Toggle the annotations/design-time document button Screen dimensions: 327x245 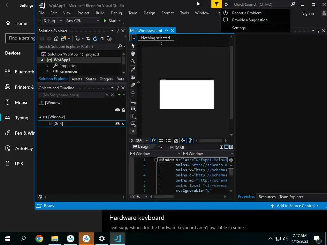[x=190, y=141]
